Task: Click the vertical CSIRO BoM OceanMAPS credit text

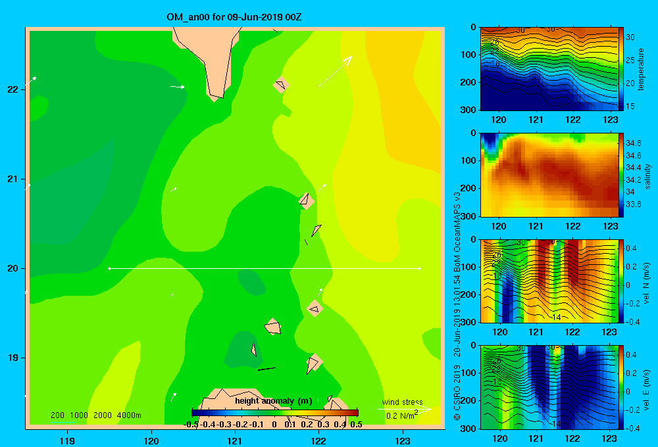Action: click(x=457, y=306)
